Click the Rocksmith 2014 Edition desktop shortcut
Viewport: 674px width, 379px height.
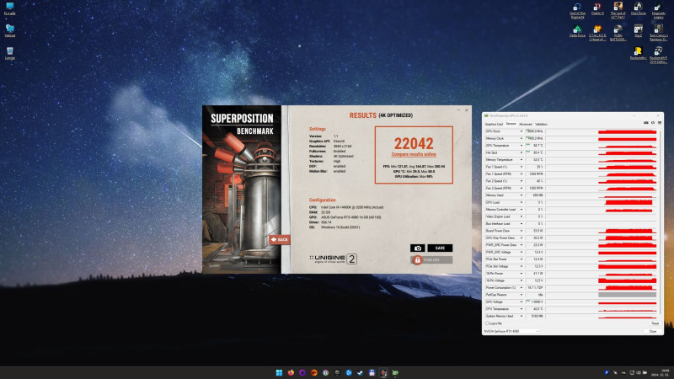tap(659, 55)
